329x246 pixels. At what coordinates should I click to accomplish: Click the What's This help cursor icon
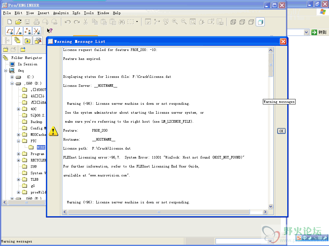click(49, 31)
